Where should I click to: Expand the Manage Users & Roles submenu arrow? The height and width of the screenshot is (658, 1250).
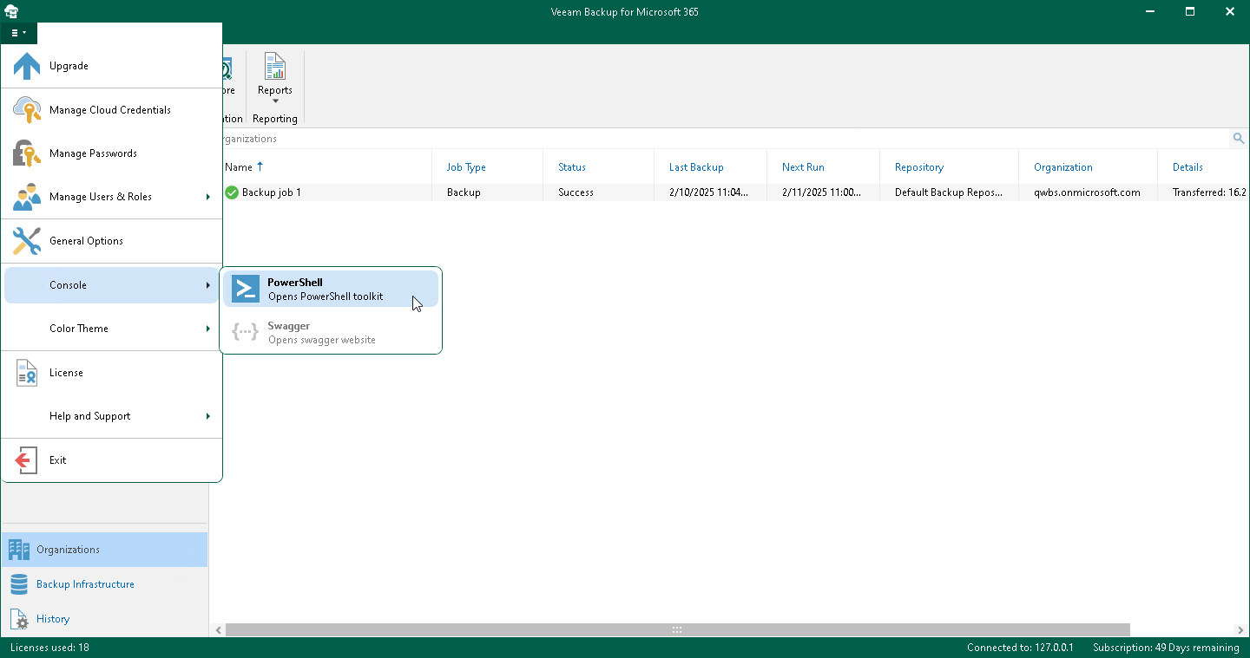pyautogui.click(x=208, y=197)
